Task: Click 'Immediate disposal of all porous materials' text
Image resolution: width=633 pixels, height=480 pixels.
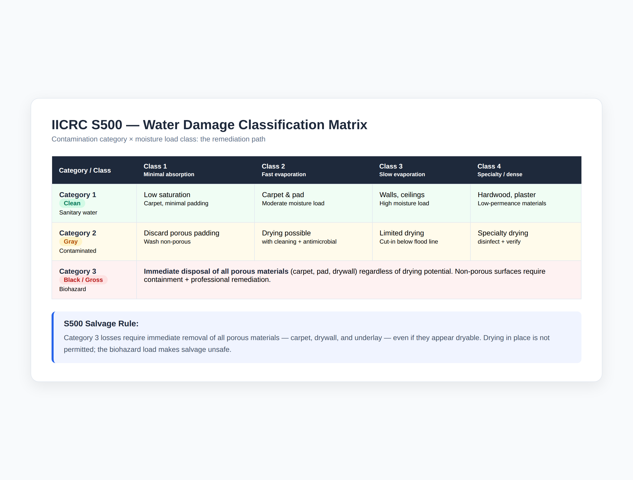Action: click(x=216, y=271)
